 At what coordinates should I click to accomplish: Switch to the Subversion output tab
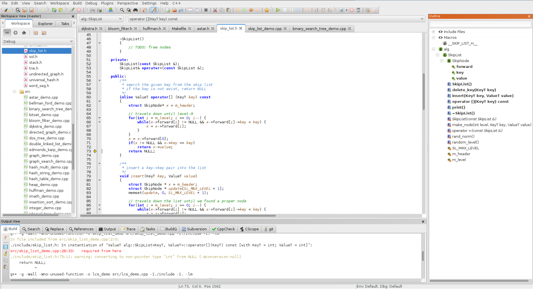coord(194,229)
